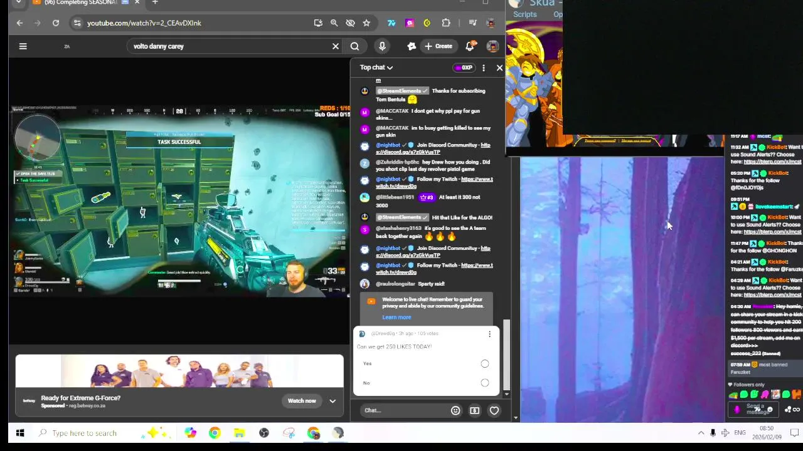Open Super Chat dollar button
The width and height of the screenshot is (803, 451).
(x=475, y=411)
